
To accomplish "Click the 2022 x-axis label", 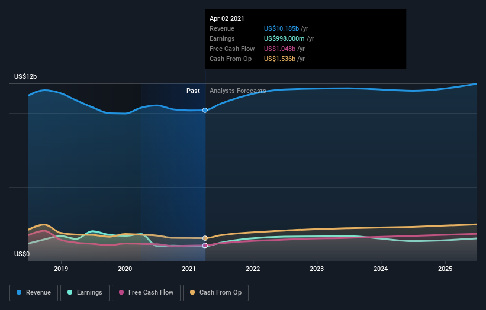I will tap(253, 269).
